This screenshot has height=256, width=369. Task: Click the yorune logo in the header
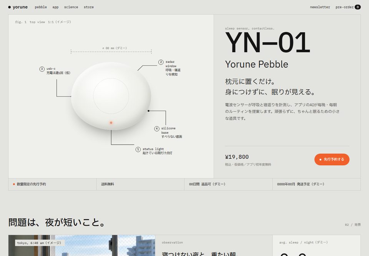point(18,7)
